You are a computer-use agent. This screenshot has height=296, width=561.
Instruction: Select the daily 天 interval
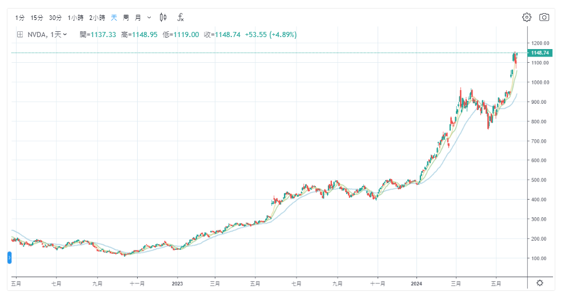point(113,17)
